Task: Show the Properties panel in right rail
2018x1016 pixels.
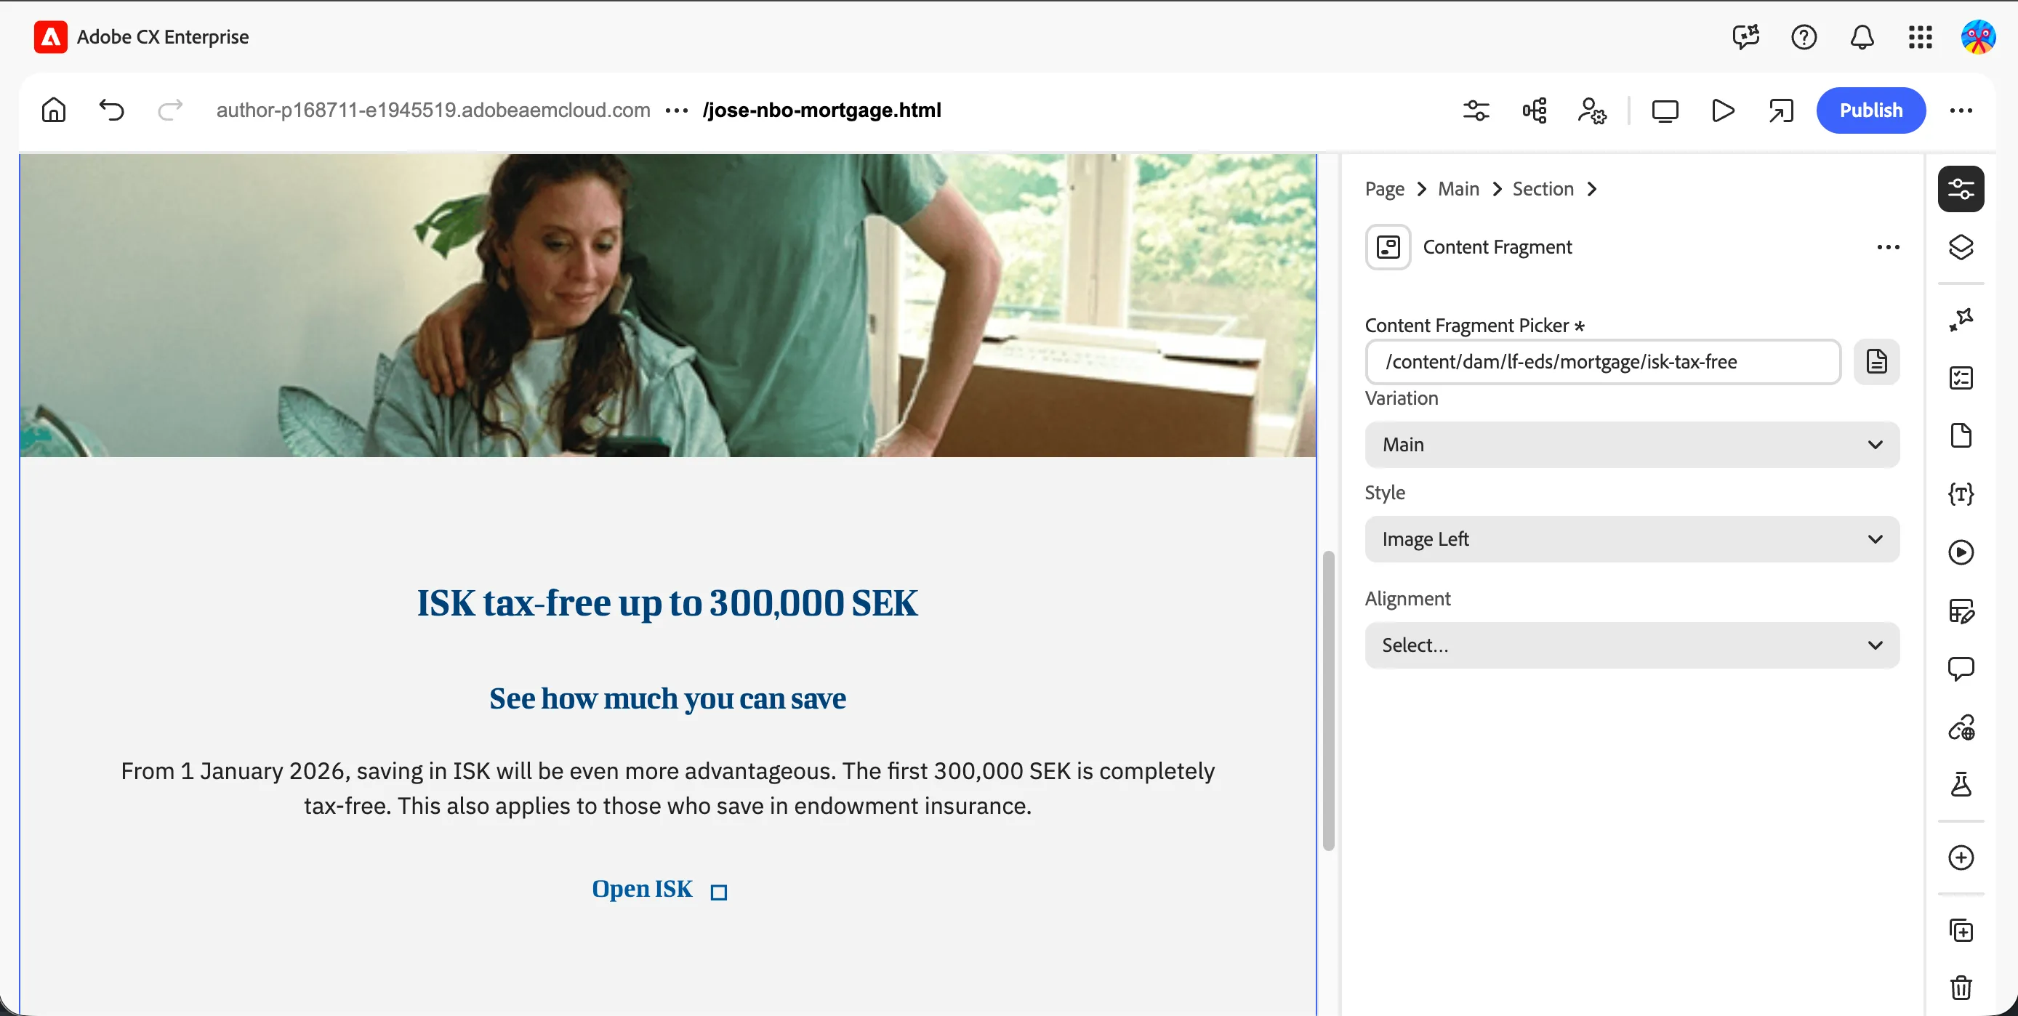Action: [x=1960, y=189]
